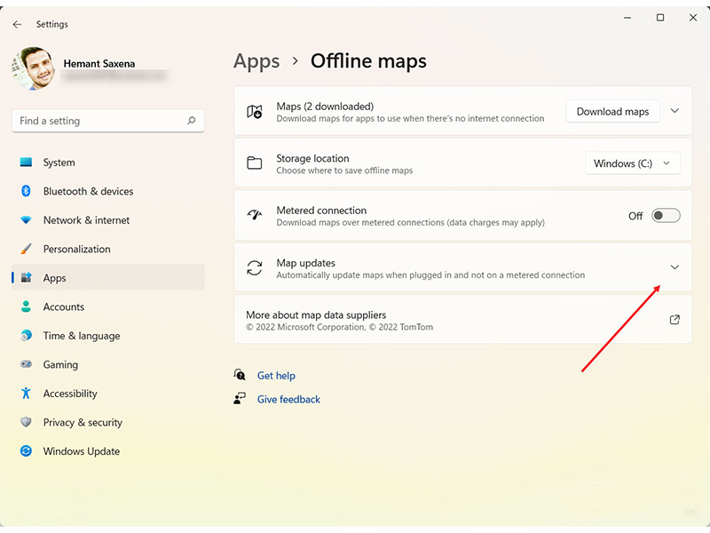This screenshot has height=533, width=710.
Task: Maximize the Settings window
Action: [x=660, y=18]
